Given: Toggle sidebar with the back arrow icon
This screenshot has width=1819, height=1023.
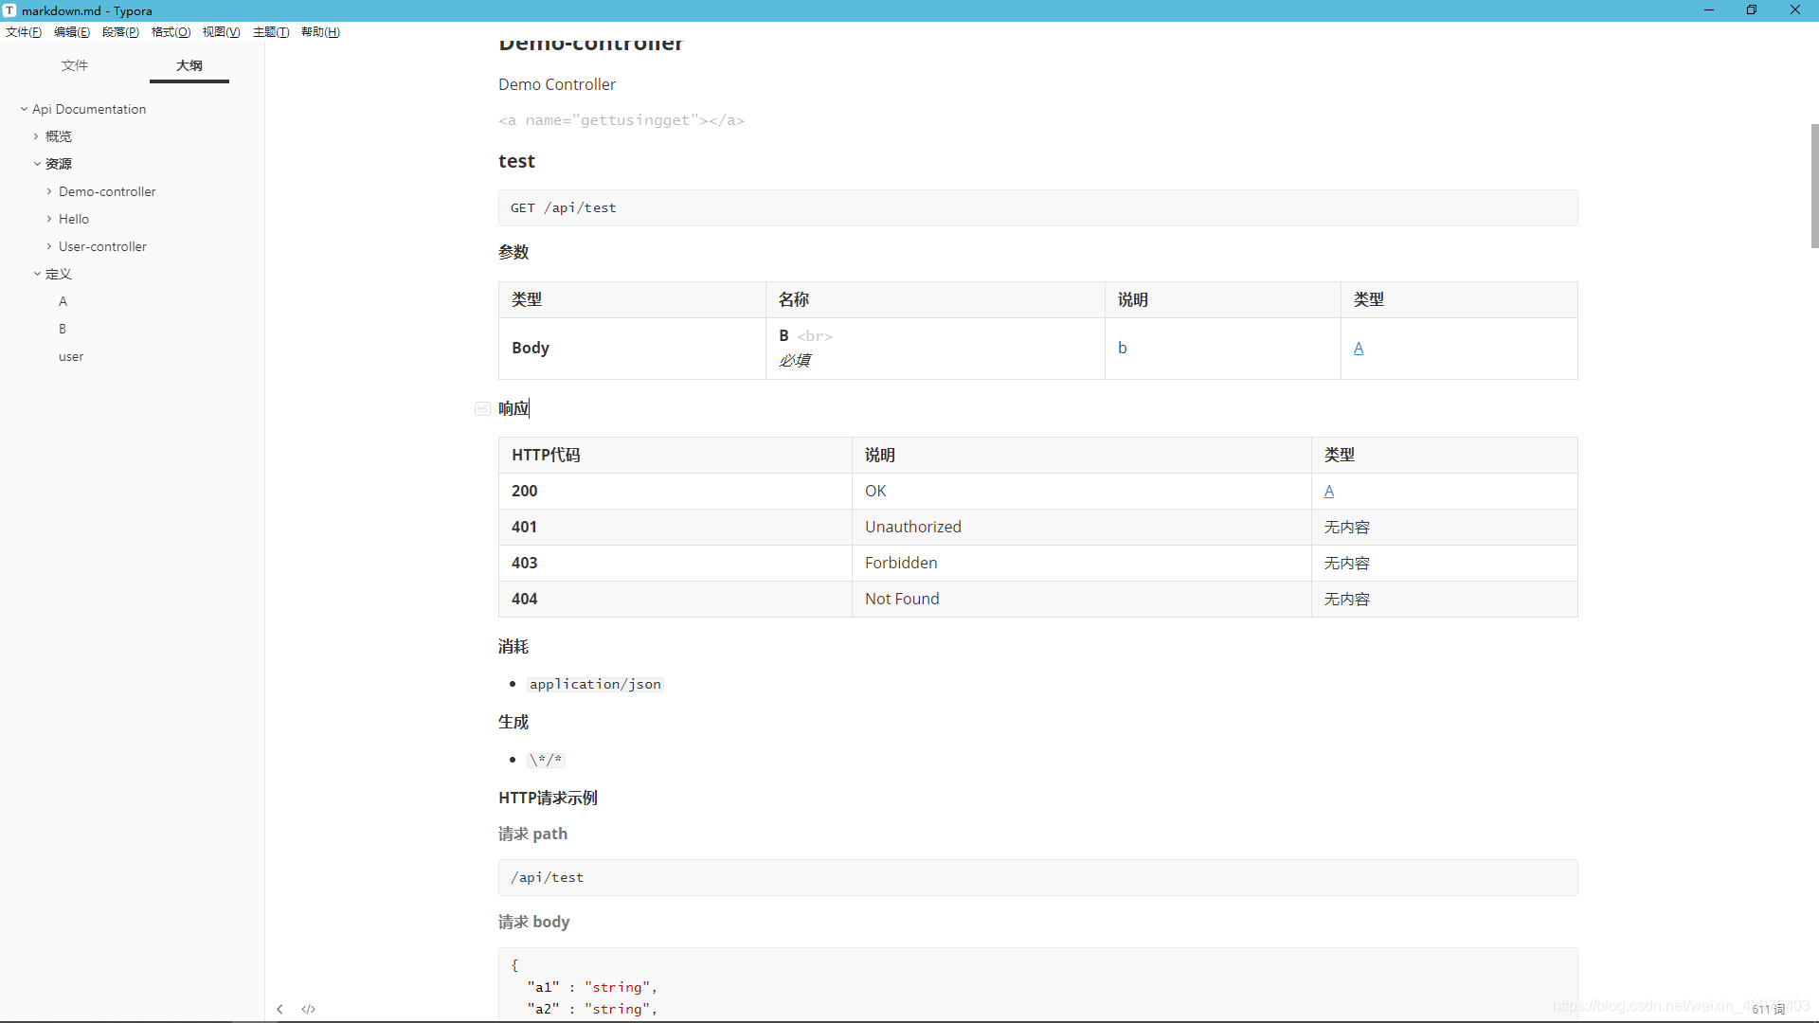Looking at the screenshot, I should point(279,1009).
